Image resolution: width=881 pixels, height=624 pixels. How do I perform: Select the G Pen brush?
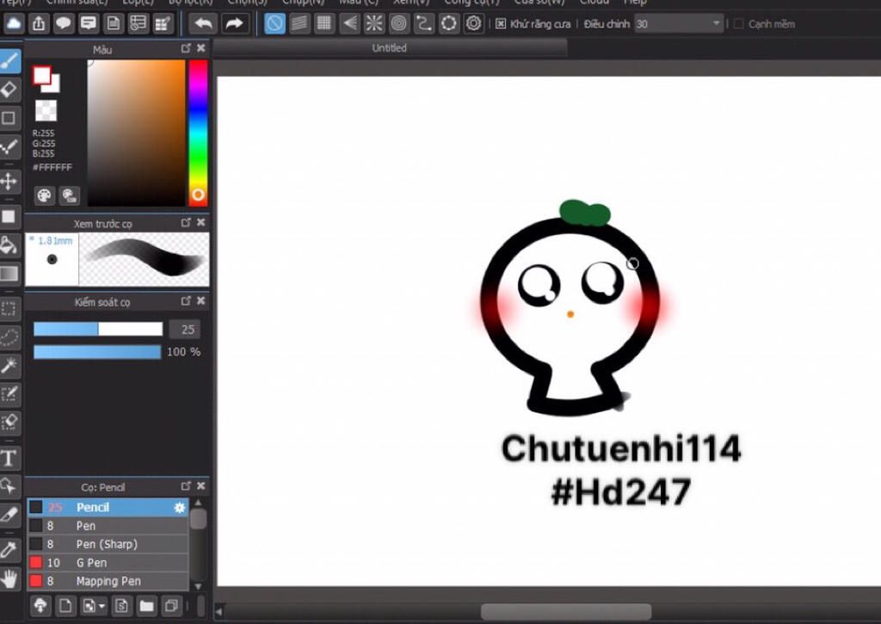(x=108, y=563)
